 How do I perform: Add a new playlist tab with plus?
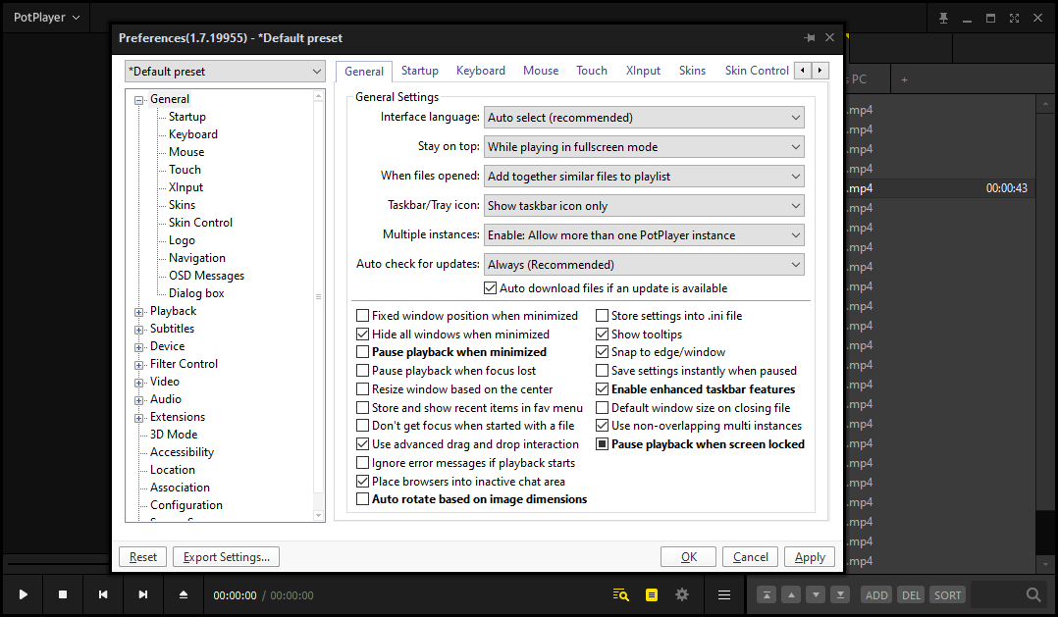click(904, 79)
